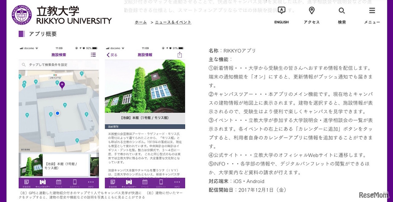The width and height of the screenshot is (393, 202).
Task: Open ニュース＆イベント breadcrumb link
Action: [x=173, y=22]
